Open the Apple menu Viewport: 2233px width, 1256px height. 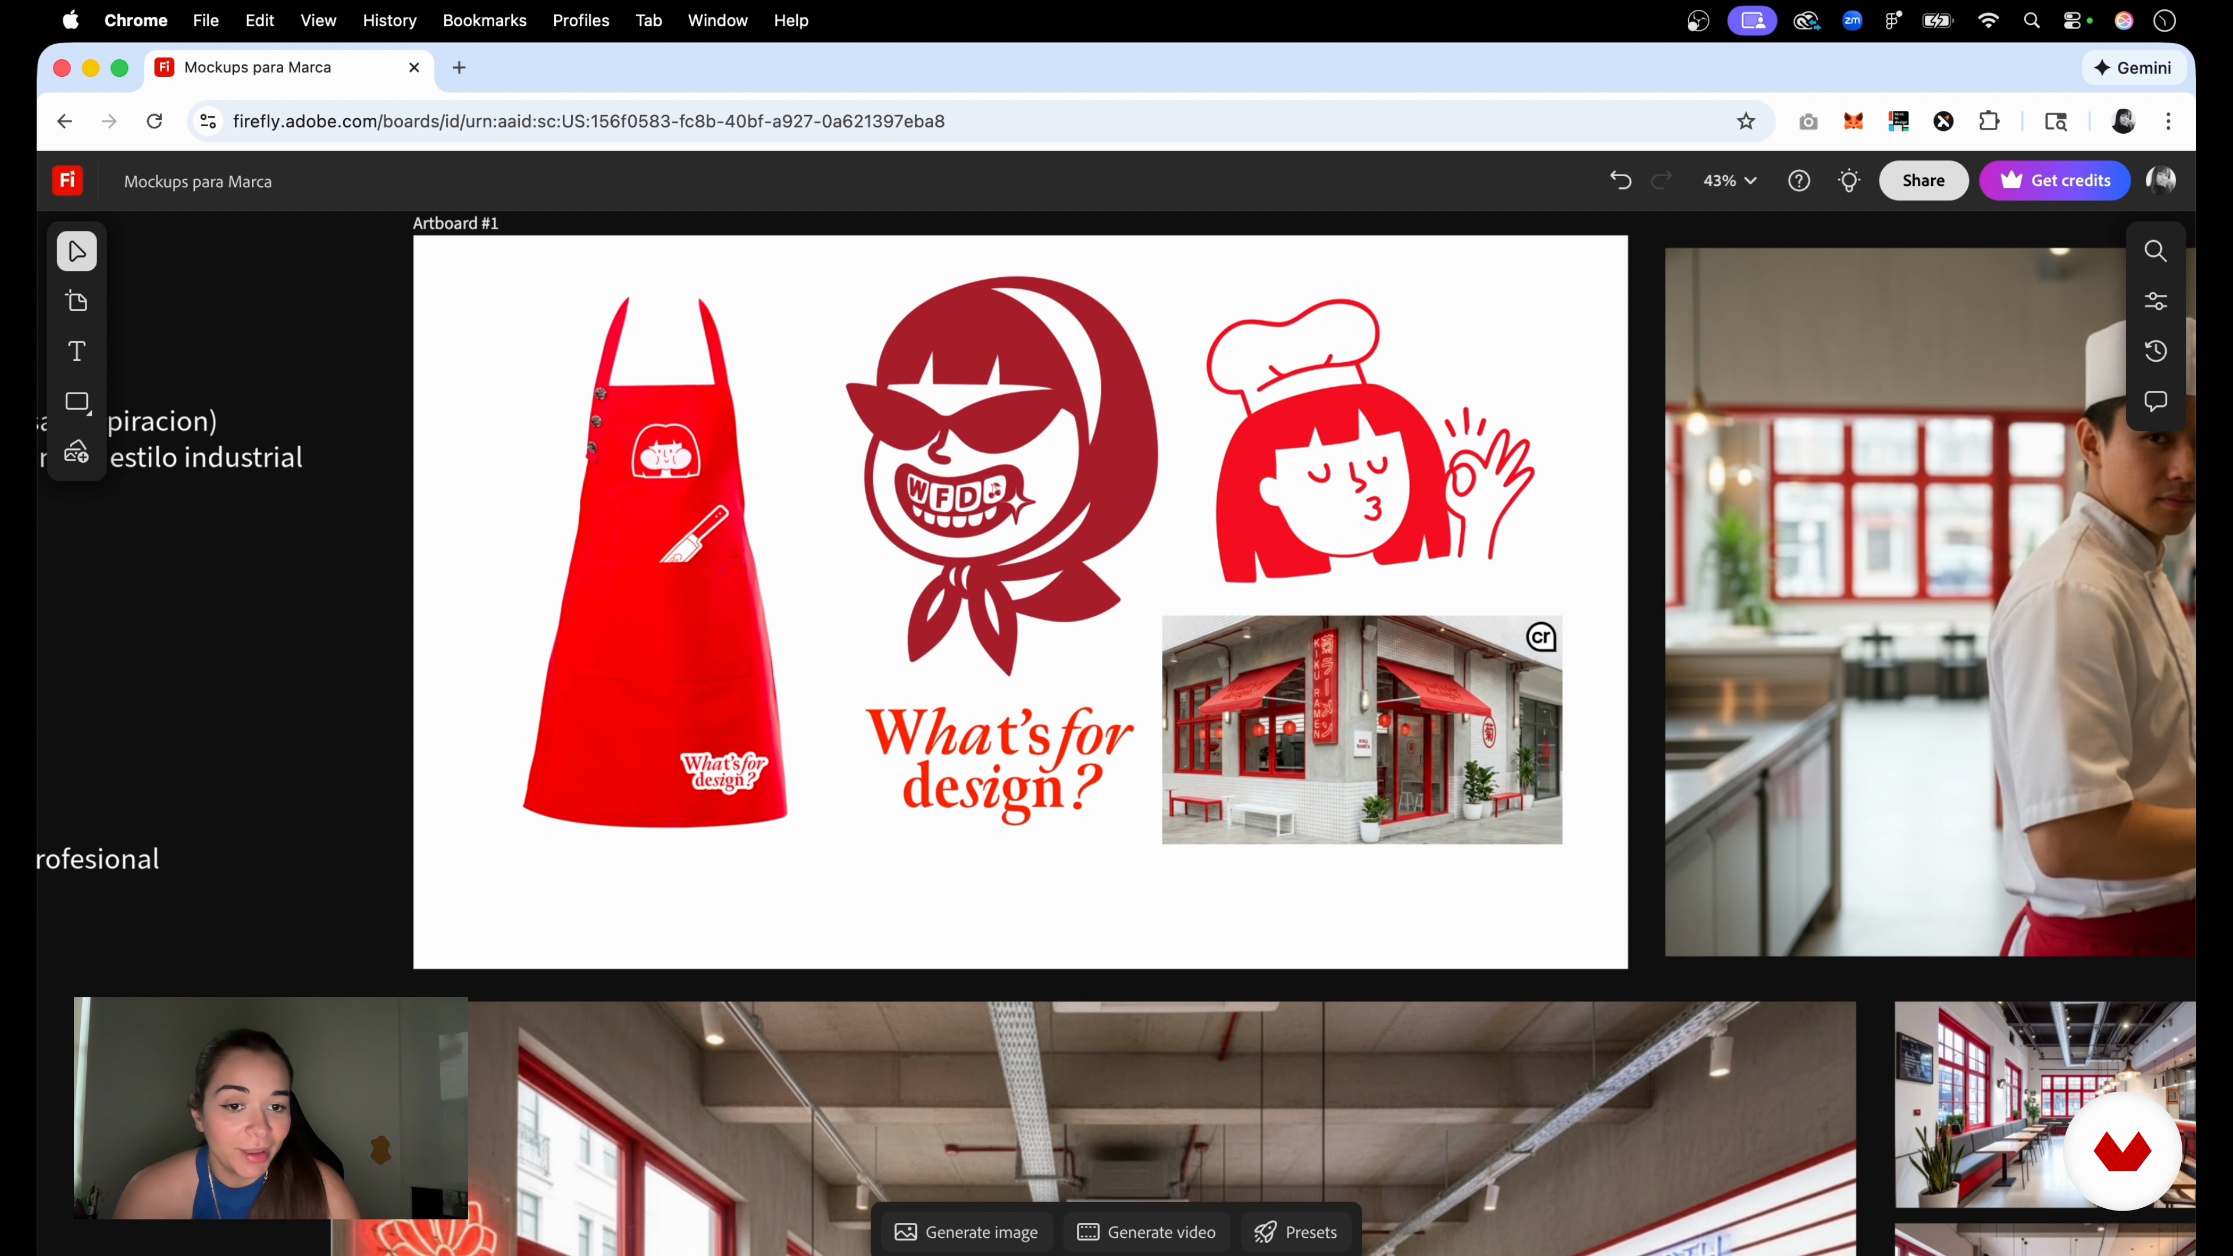point(70,21)
